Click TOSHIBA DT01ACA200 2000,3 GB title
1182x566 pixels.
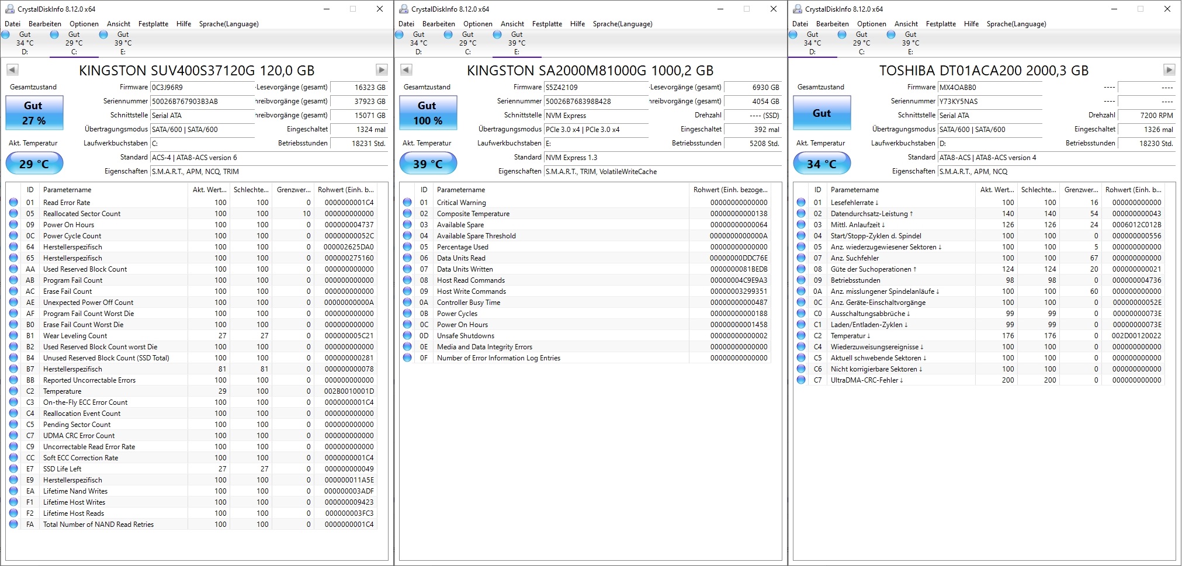point(984,71)
